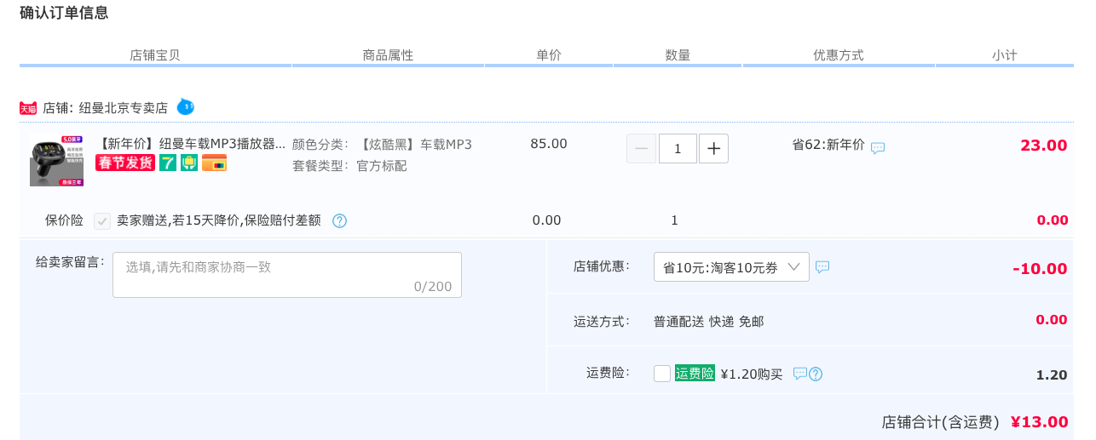Click the store total ¥13.00
The image size is (1096, 440).
(1039, 422)
